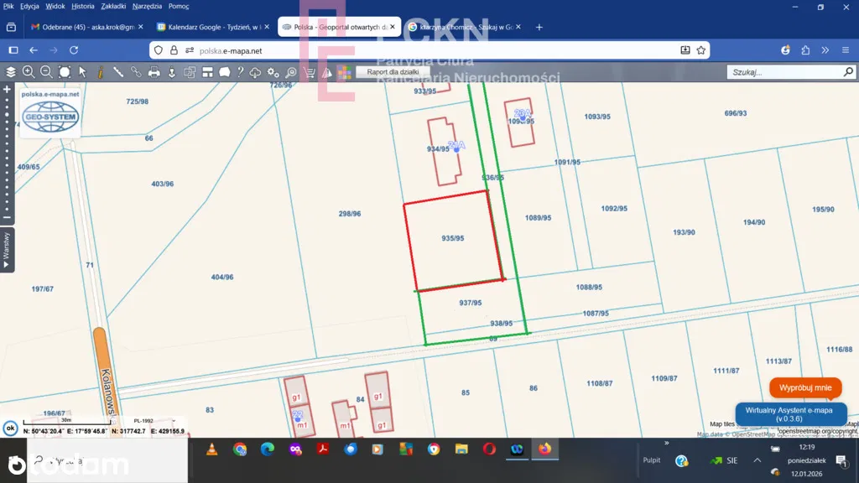Open the shopping cart icon
Viewport: 859px width, 483px height.
click(310, 72)
